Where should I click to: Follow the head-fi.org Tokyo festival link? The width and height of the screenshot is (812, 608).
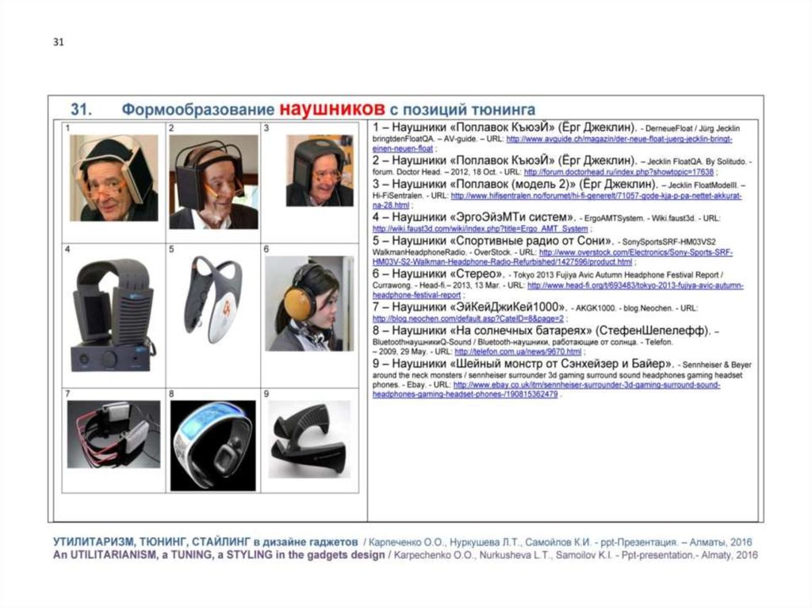tap(634, 285)
